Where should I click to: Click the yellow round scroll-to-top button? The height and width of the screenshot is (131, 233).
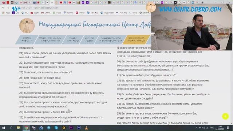click(x=225, y=116)
